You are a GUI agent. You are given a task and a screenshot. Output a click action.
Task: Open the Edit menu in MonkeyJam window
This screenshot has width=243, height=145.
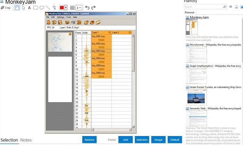pos(53,17)
